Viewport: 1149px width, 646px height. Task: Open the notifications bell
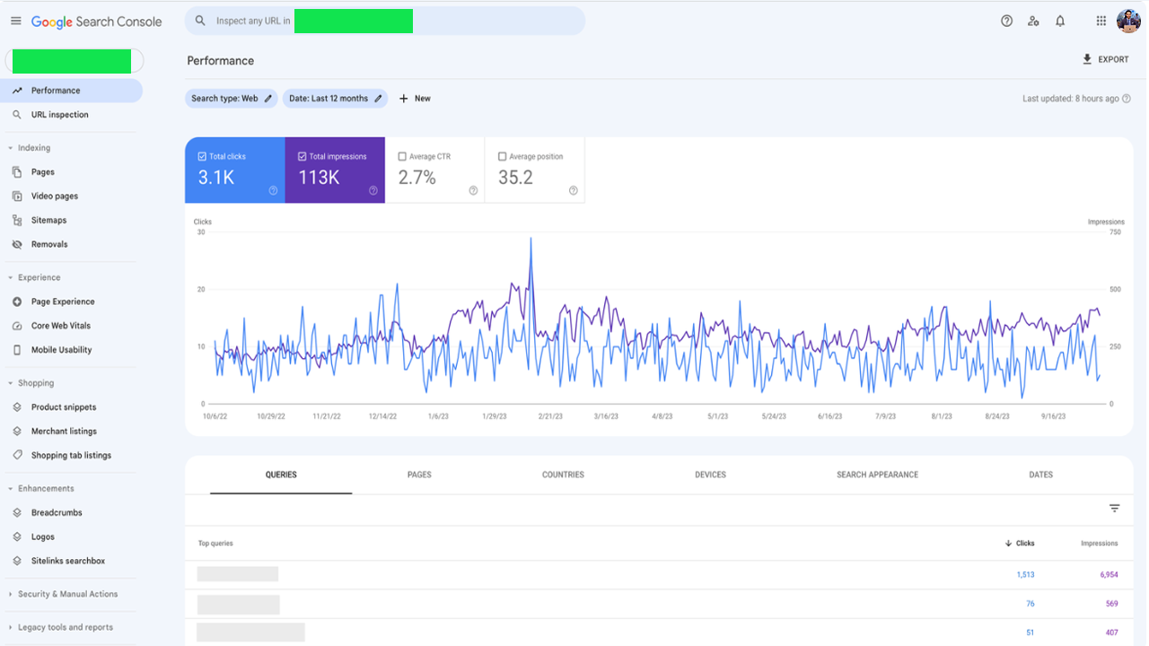(1060, 21)
